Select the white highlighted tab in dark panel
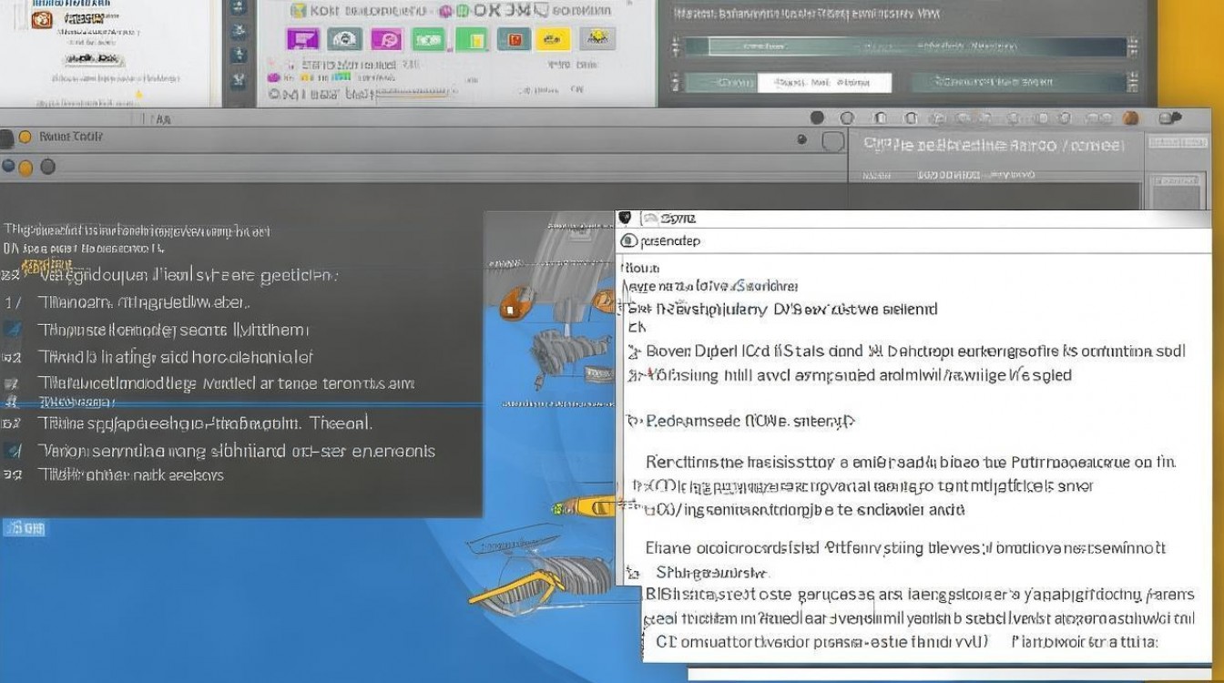The image size is (1224, 683). [x=824, y=83]
